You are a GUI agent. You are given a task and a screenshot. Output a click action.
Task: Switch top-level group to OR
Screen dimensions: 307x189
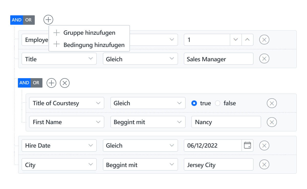click(x=29, y=20)
